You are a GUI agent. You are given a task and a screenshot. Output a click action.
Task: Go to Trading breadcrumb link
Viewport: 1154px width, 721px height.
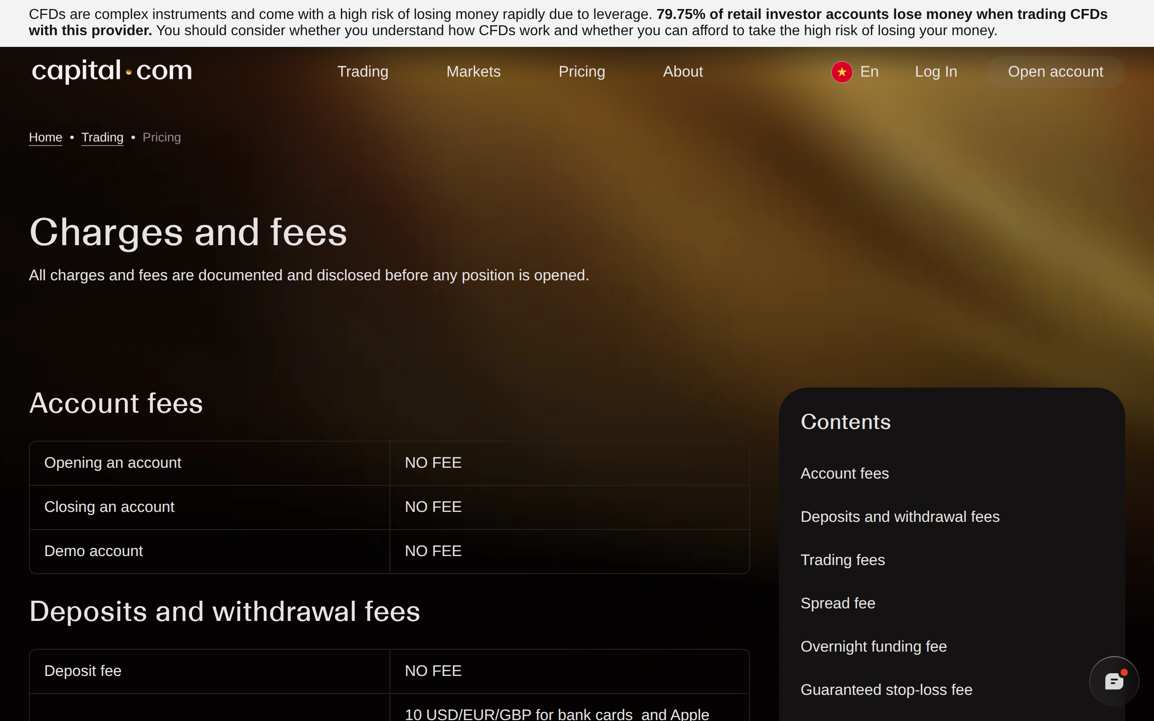[x=102, y=137]
